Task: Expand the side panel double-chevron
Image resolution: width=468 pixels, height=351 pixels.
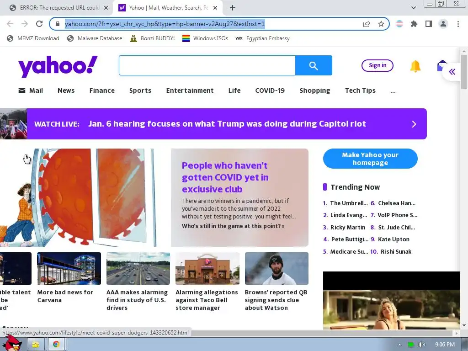Action: [452, 72]
